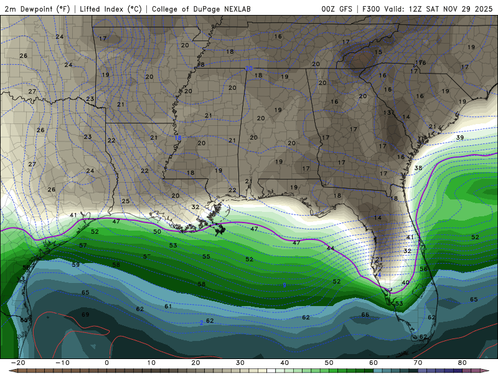This screenshot has width=498, height=374.
Task: Click the right arrow end of color bar
Action: tap(486, 371)
